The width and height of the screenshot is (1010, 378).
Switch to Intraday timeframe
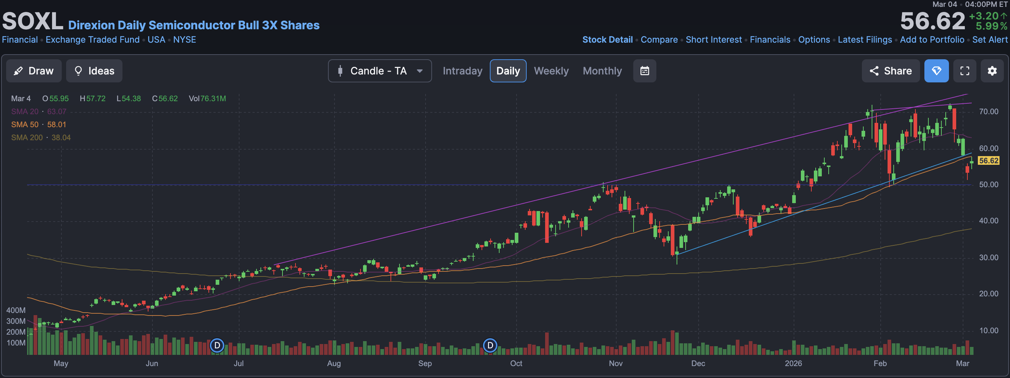click(462, 71)
